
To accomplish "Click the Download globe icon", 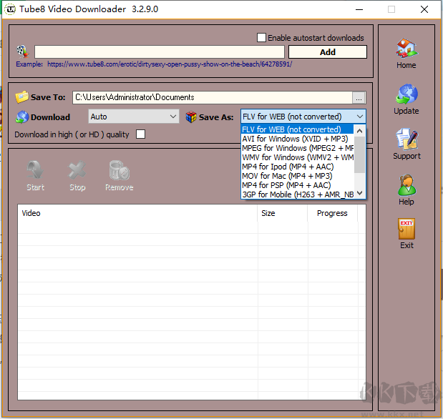I will pyautogui.click(x=22, y=117).
